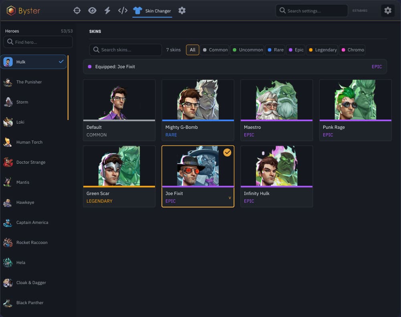The height and width of the screenshot is (317, 401).
Task: Select Cloak & Dagger hero
Action: coord(34,282)
